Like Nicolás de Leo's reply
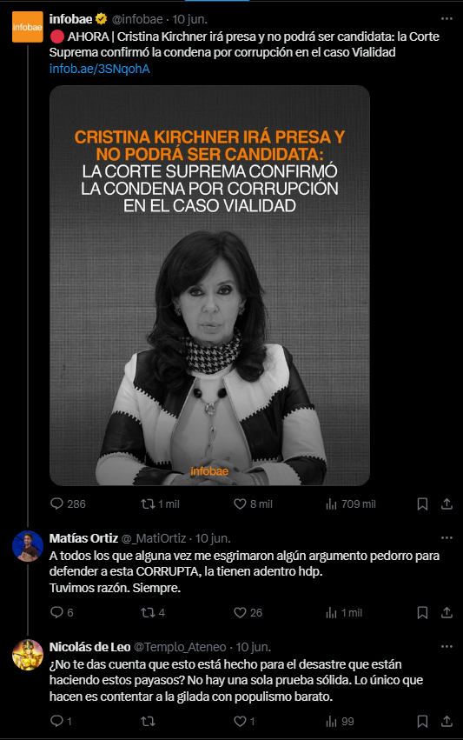This screenshot has width=463, height=740. pos(244,721)
